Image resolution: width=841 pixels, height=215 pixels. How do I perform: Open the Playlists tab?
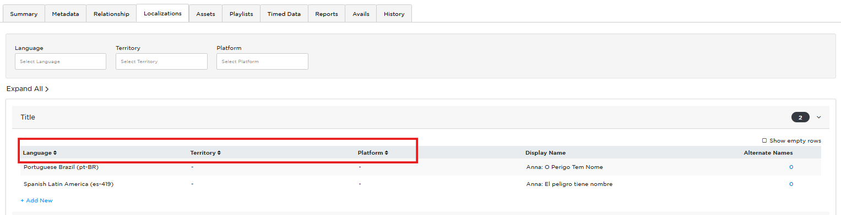coord(241,14)
